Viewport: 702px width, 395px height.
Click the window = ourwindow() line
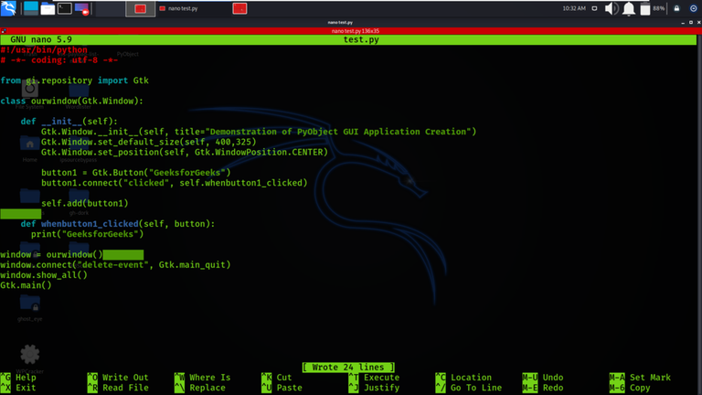(51, 255)
